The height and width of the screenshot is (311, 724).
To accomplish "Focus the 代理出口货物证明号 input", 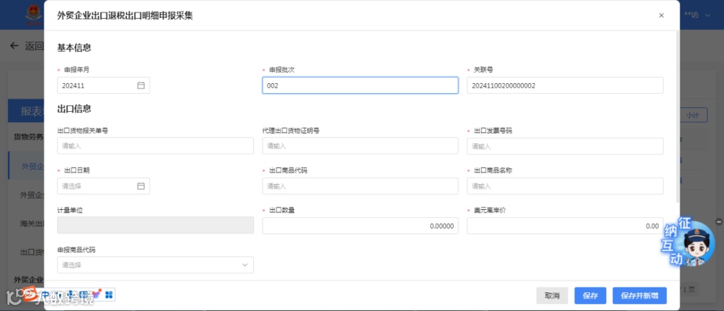I will (x=360, y=146).
